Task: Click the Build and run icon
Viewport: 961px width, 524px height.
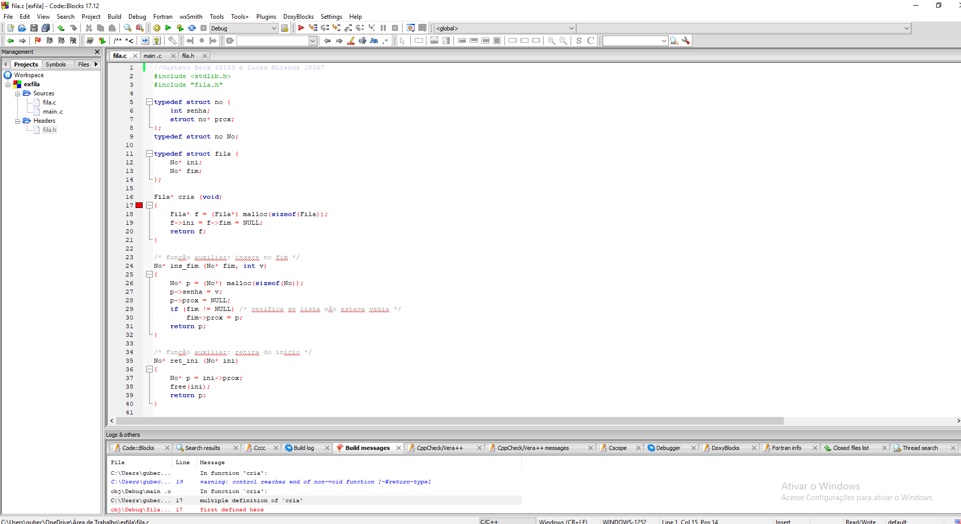Action: (x=180, y=28)
